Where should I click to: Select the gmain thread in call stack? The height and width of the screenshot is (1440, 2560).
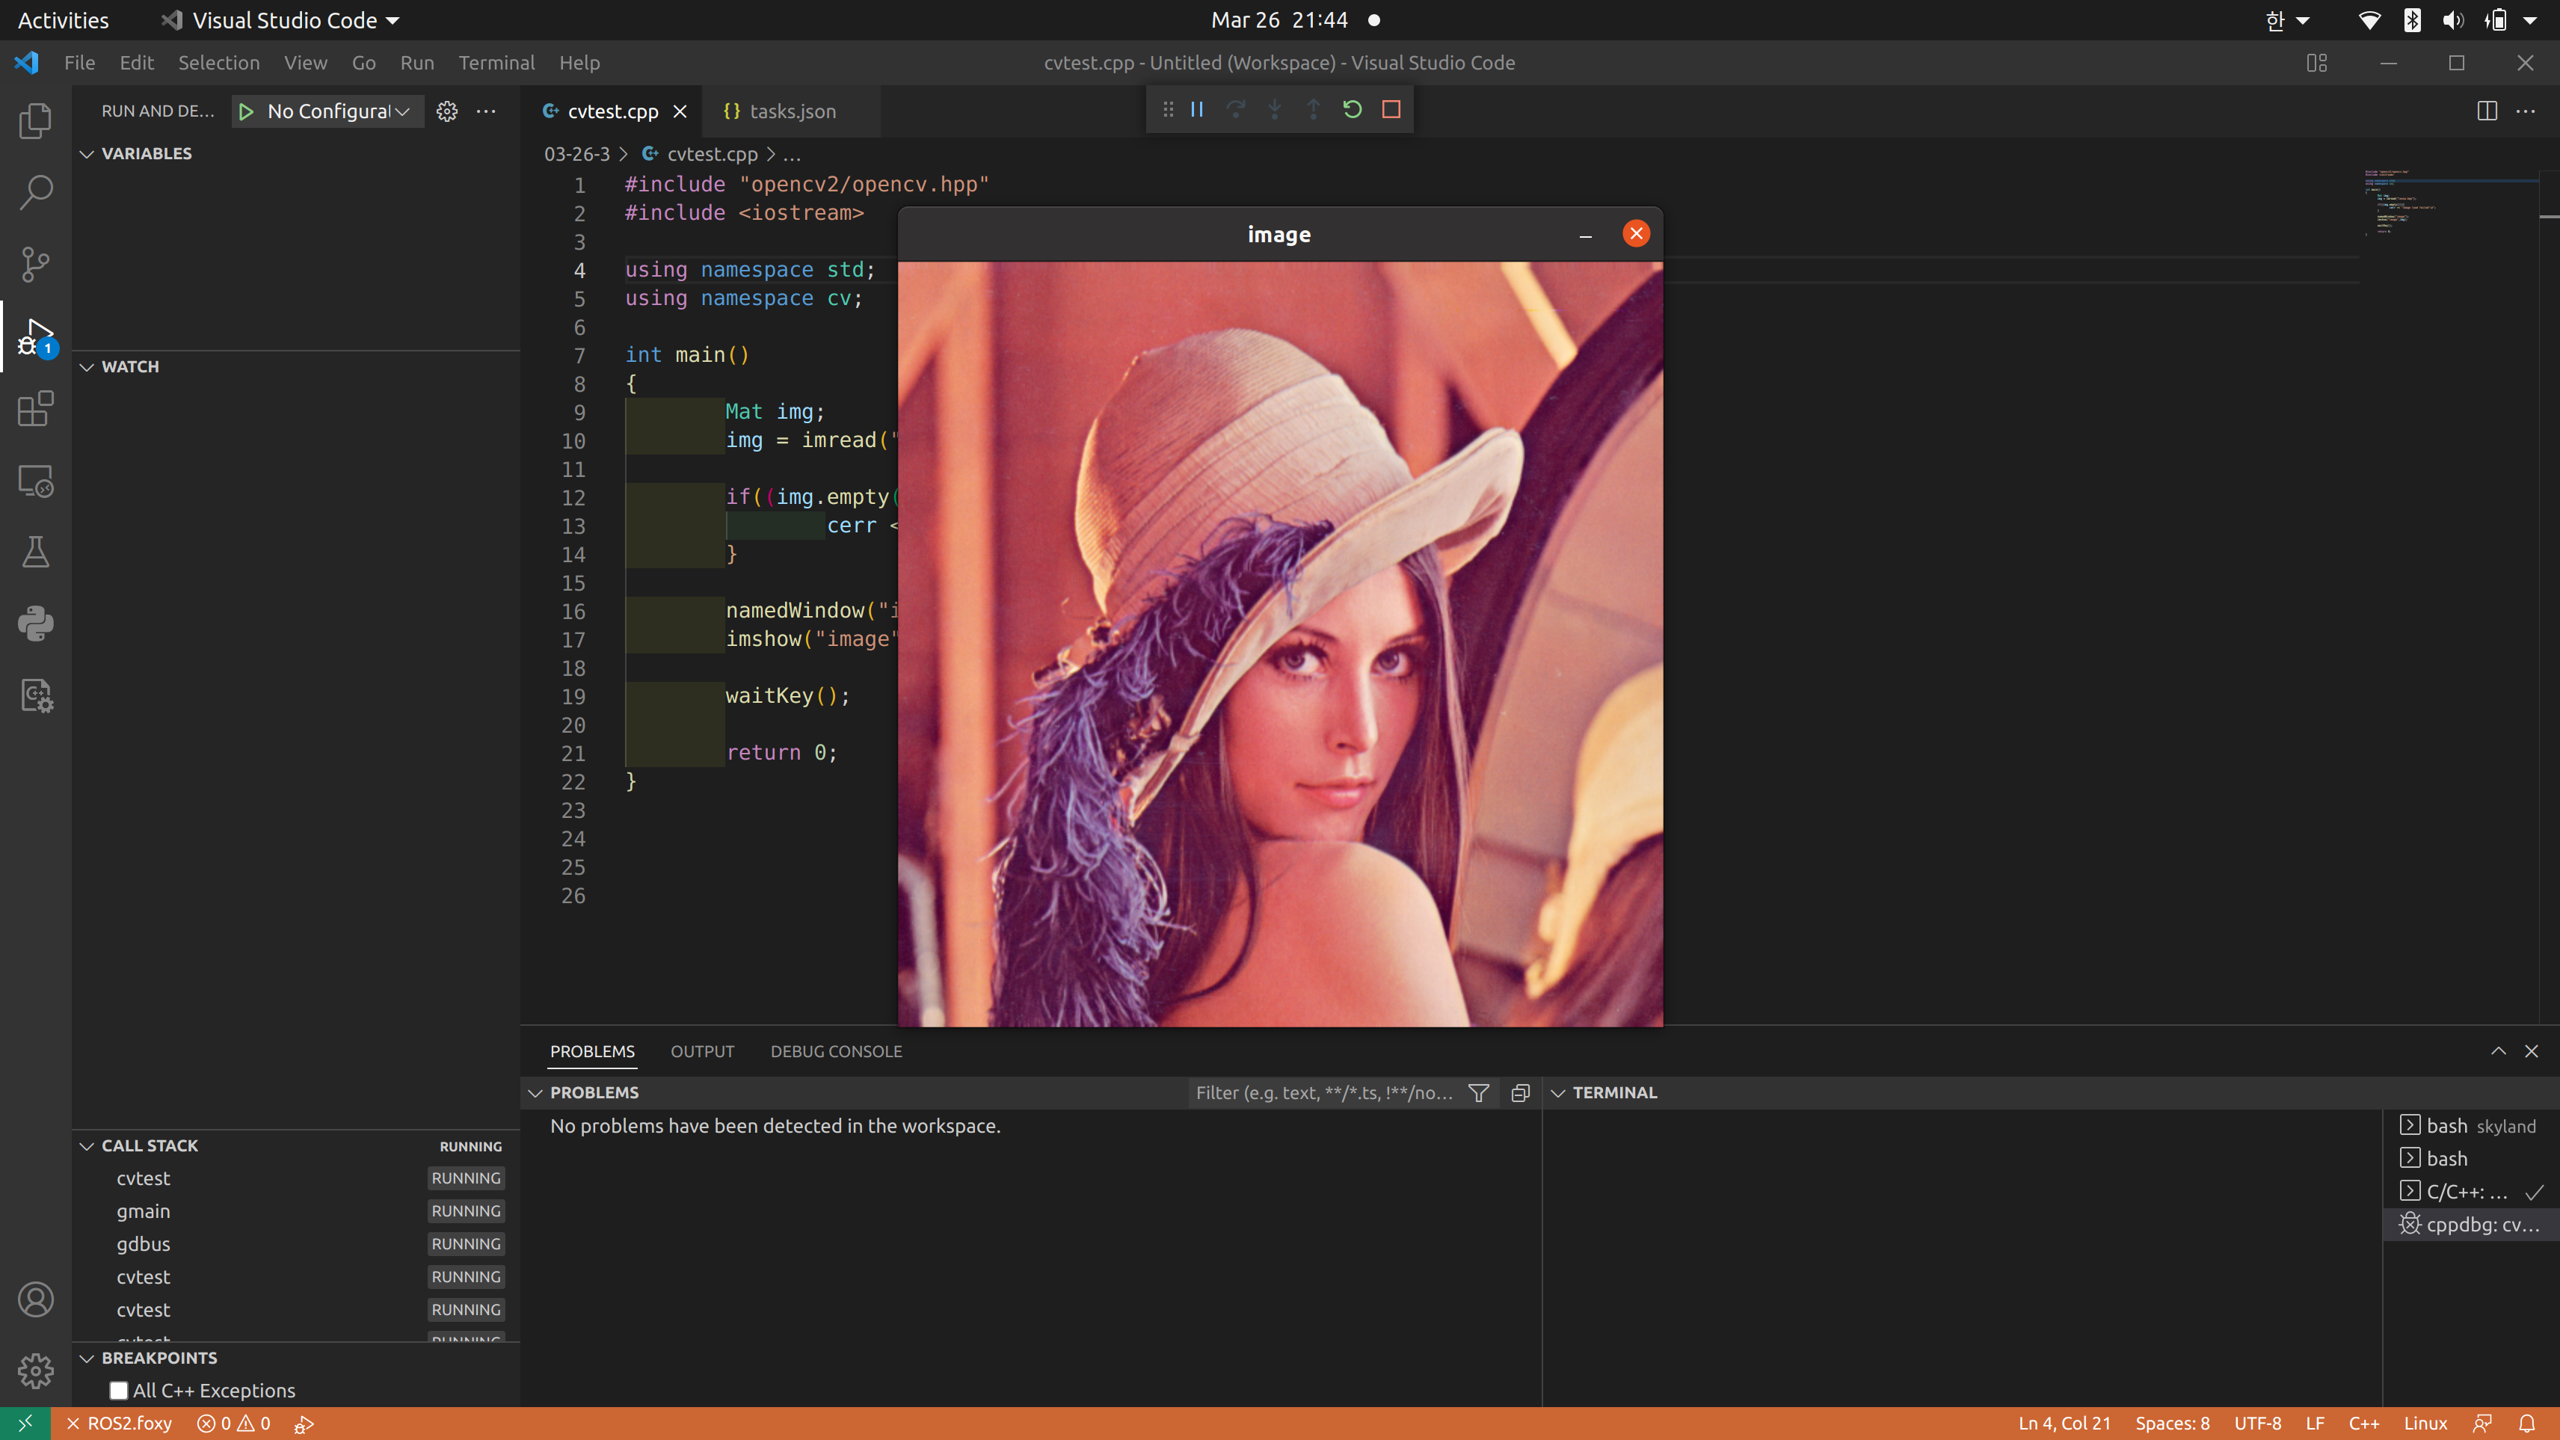coord(296,1210)
